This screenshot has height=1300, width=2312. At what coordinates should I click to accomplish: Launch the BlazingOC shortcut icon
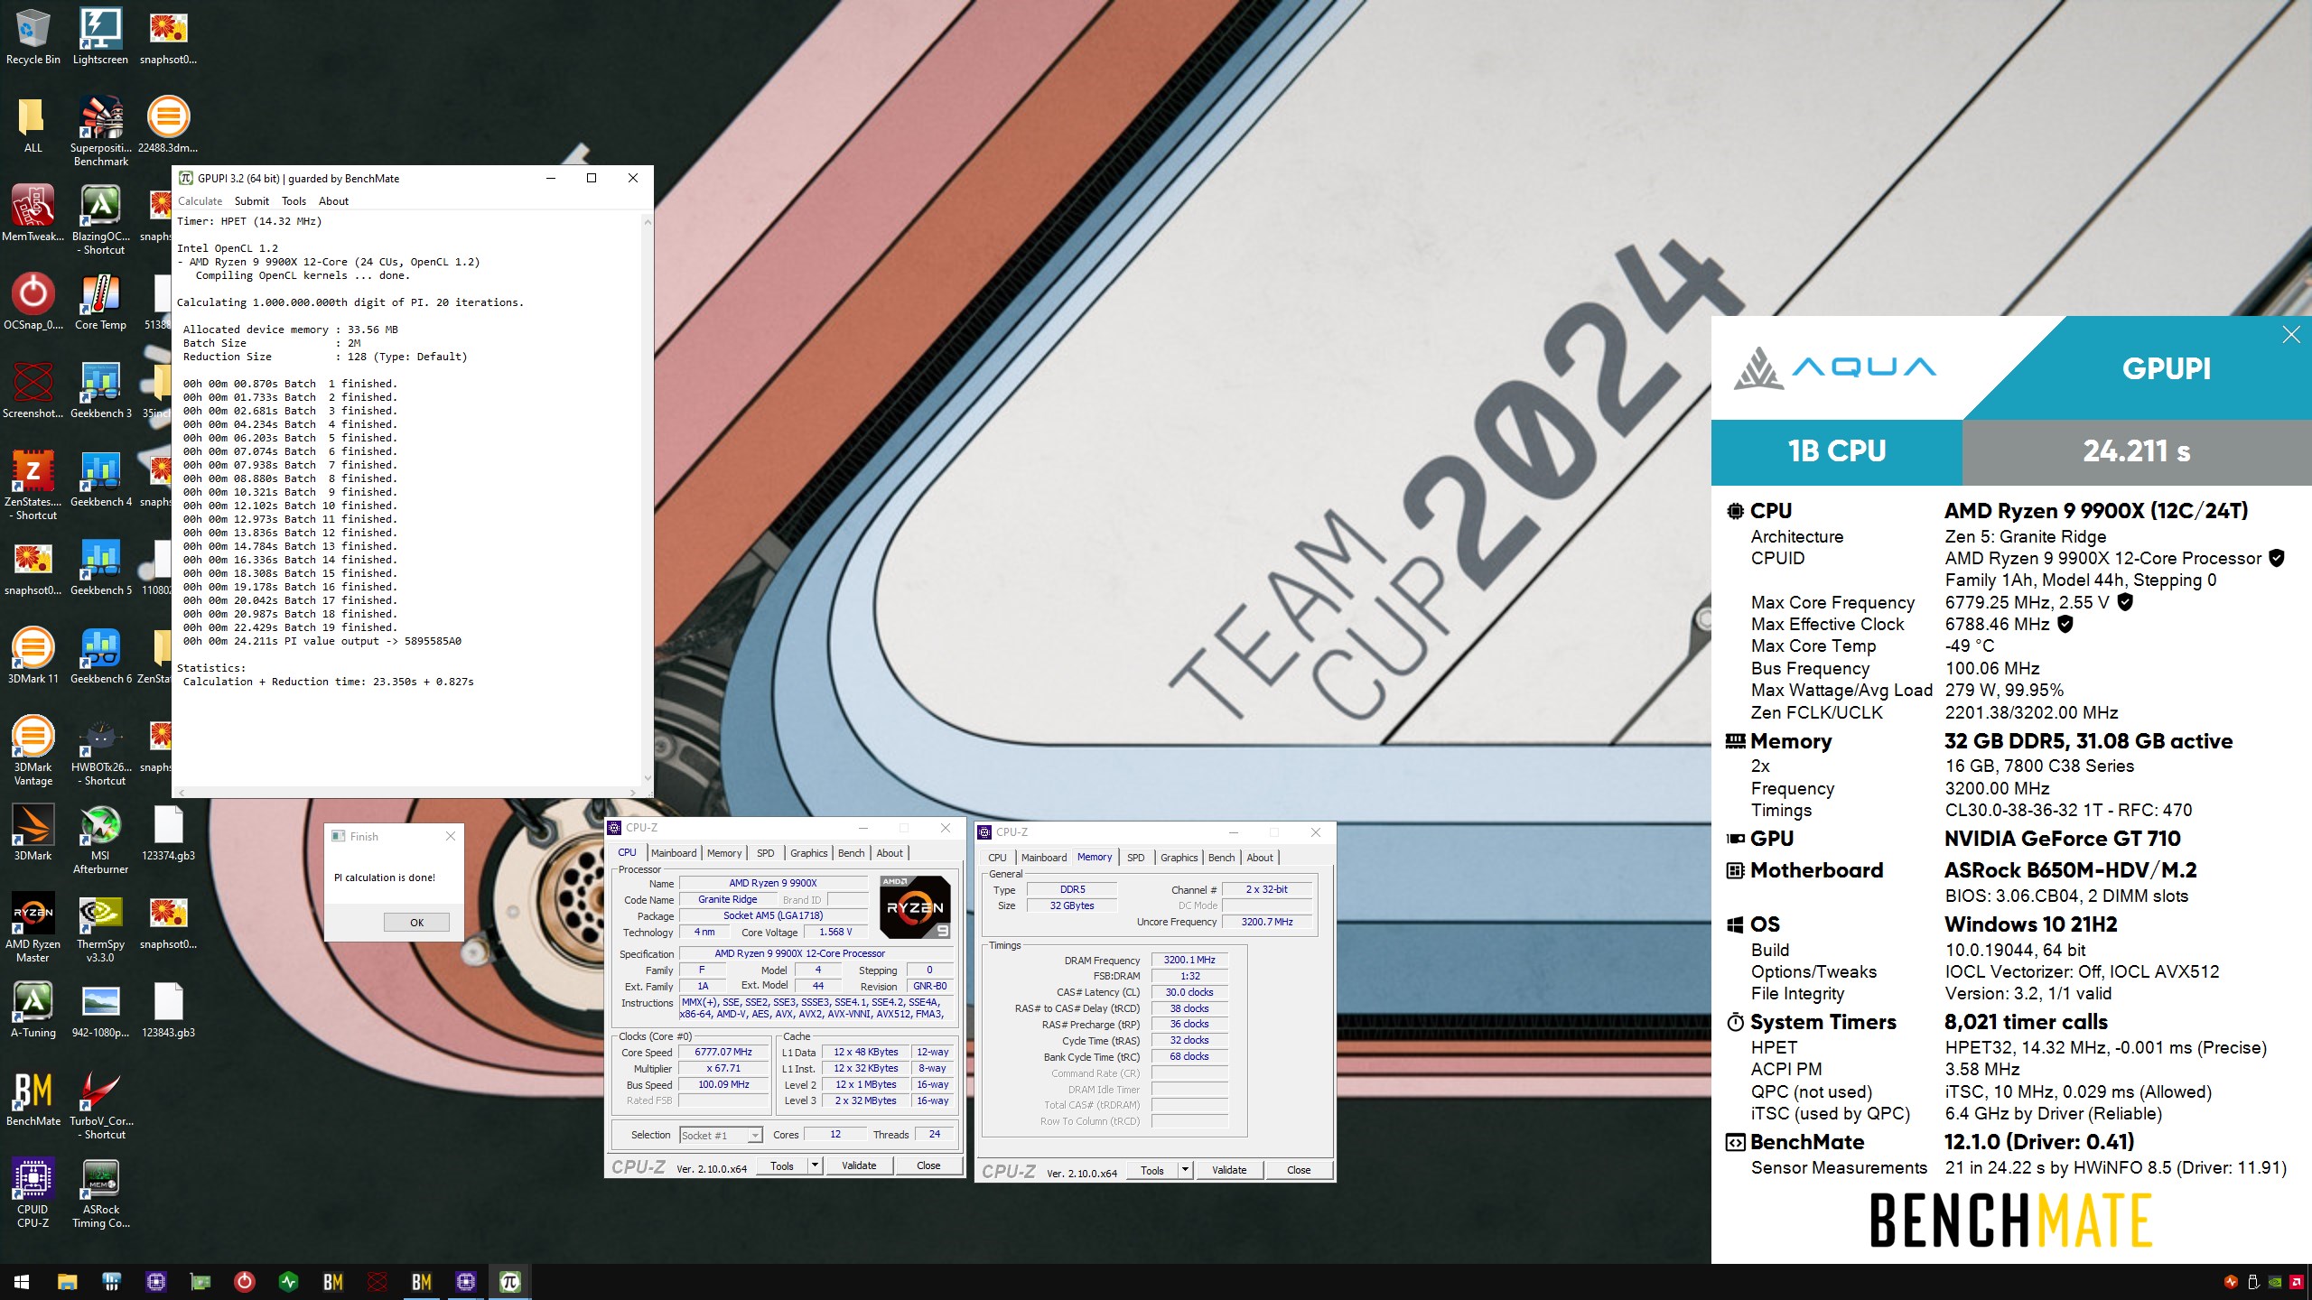coord(100,219)
